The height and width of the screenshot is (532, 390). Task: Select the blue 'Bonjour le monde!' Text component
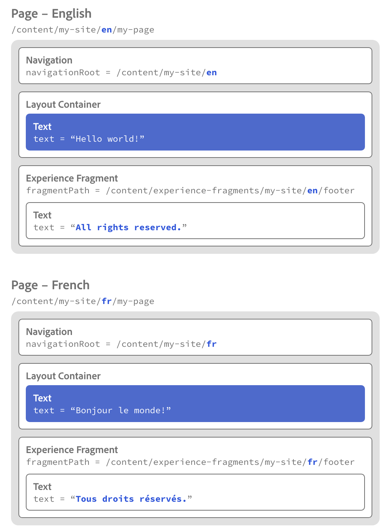click(195, 404)
